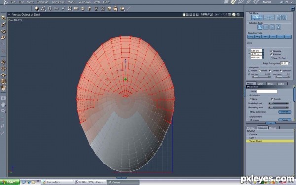Select Absolute radio option
This screenshot has height=185, width=296.
click(x=271, y=51)
